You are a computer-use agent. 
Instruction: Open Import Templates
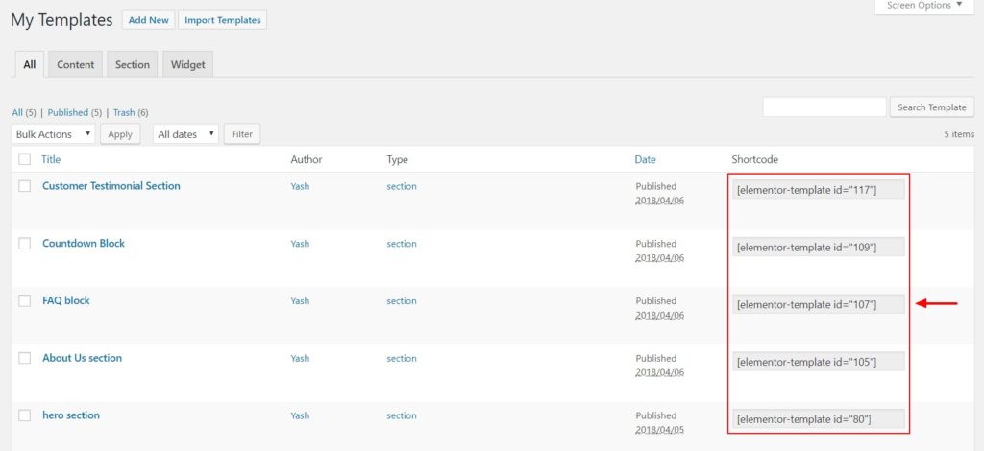pos(223,20)
